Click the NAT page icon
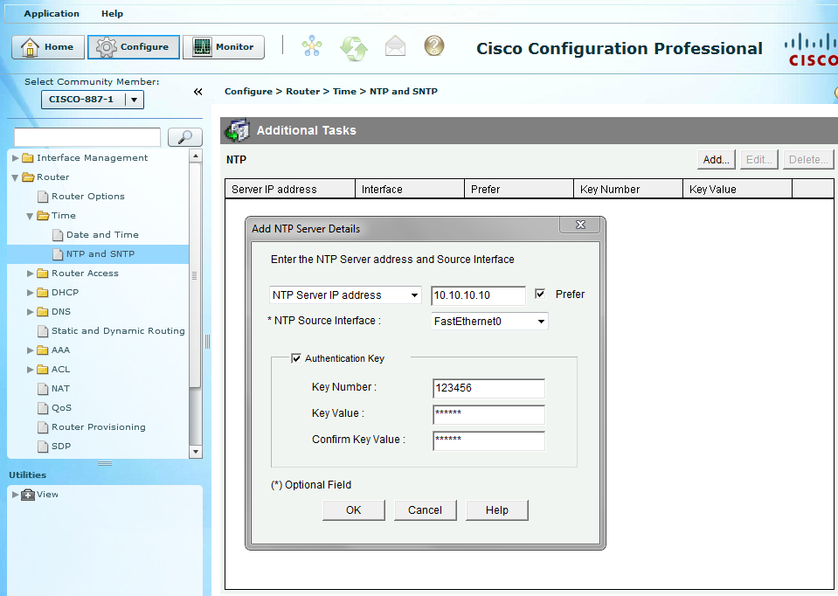This screenshot has width=838, height=596. click(x=43, y=389)
